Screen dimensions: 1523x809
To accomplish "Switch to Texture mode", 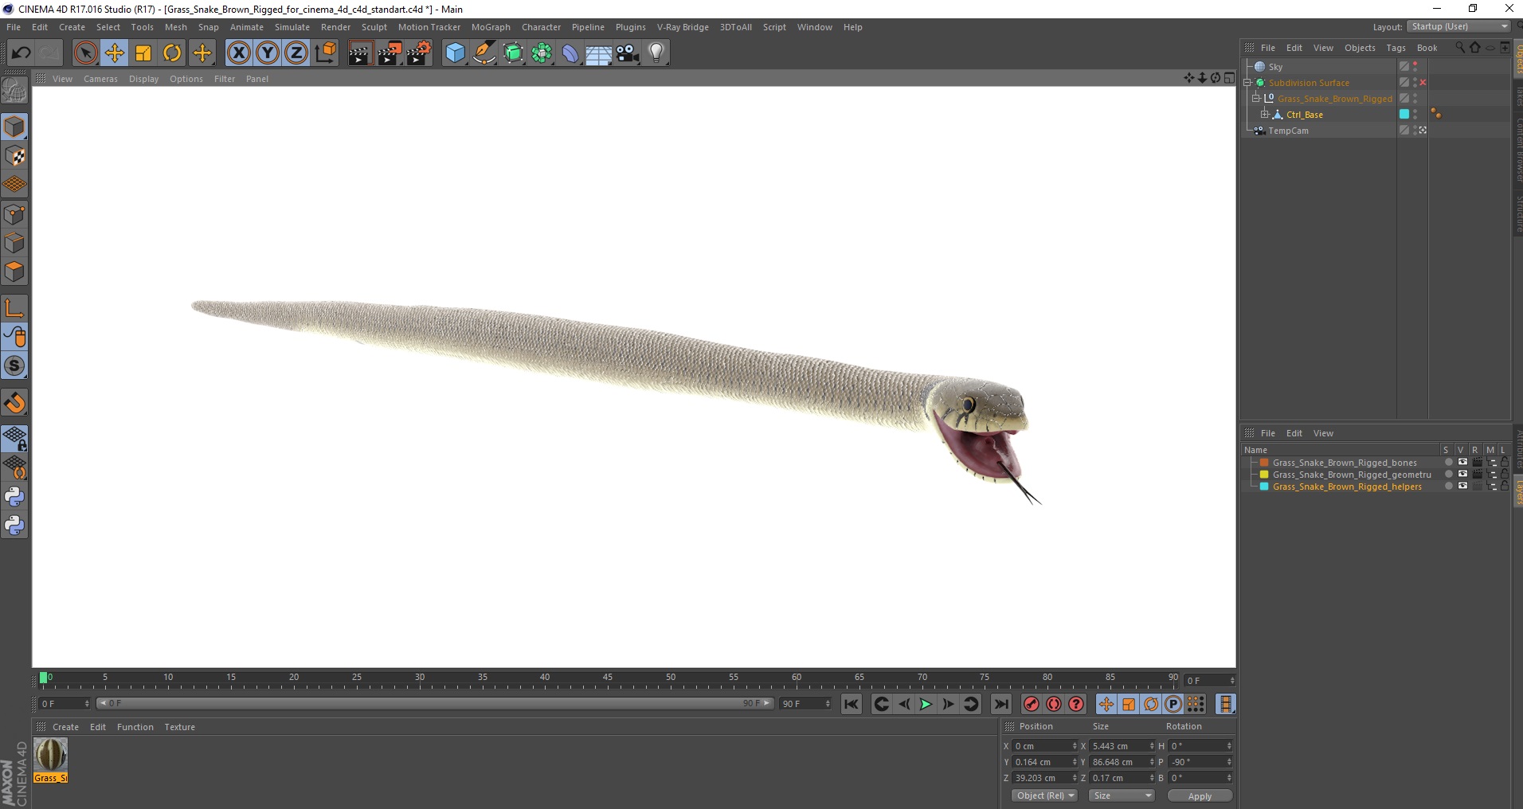I will coord(14,156).
